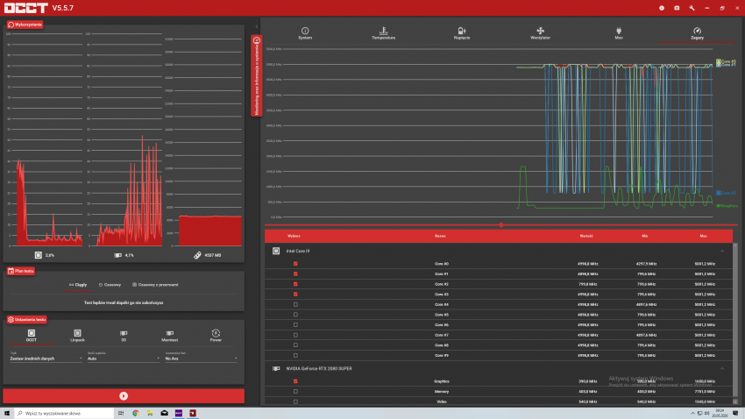Collapse the NVIDIA GeForce RTX 2080 SUPER group
The image size is (745, 419).
tap(722, 368)
